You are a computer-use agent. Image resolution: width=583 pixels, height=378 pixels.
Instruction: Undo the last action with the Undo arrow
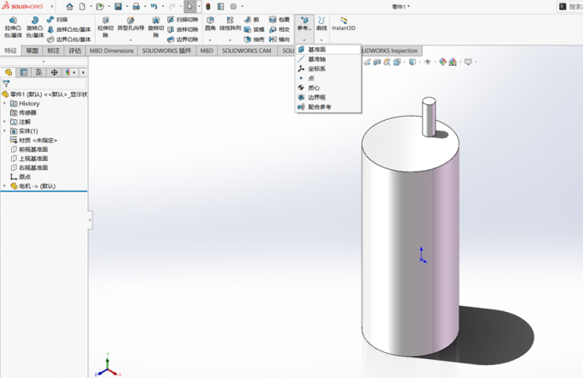point(154,6)
